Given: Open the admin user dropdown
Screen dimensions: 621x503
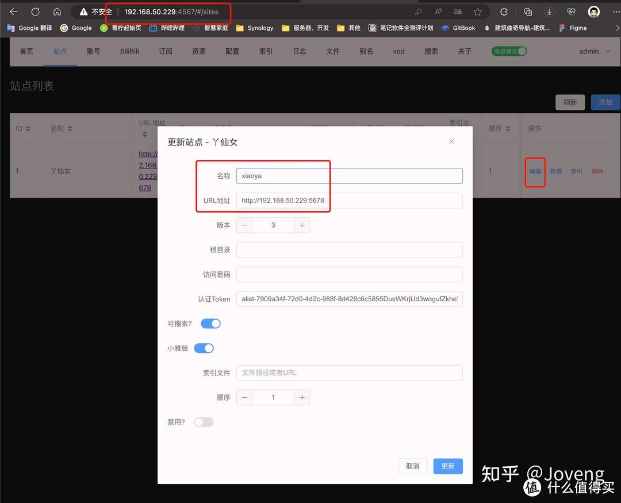Looking at the screenshot, I should click(x=595, y=51).
